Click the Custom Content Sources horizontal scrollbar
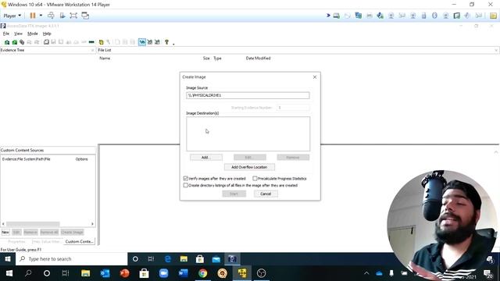Image resolution: width=500 pixels, height=281 pixels. [x=33, y=224]
